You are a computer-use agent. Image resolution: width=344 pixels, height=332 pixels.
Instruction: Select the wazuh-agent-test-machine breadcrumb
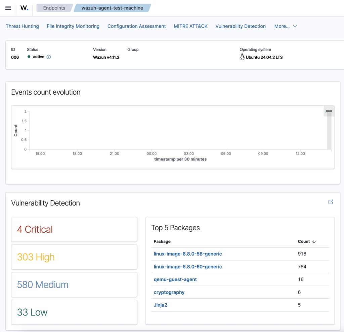tap(112, 8)
